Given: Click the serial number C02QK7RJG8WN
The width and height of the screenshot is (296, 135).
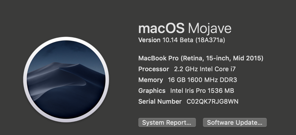Looking at the screenshot, I should coord(212,101).
